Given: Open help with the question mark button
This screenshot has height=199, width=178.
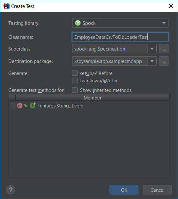Looking at the screenshot, I should (11, 190).
